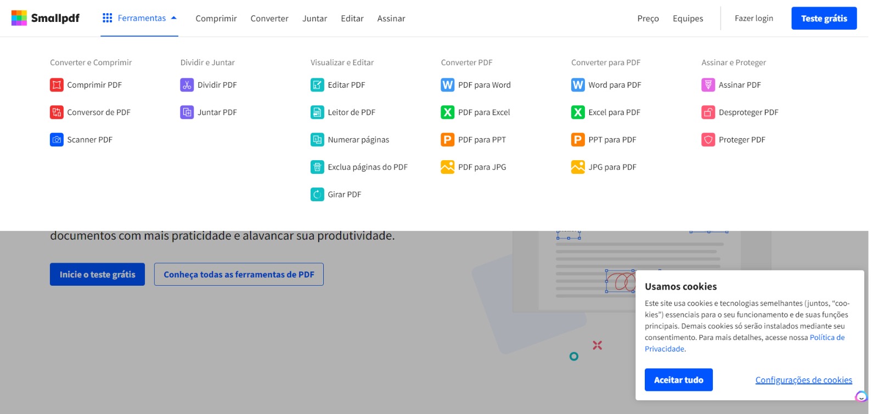Go to the Equipes page
Viewport: 878px width, 414px height.
688,19
